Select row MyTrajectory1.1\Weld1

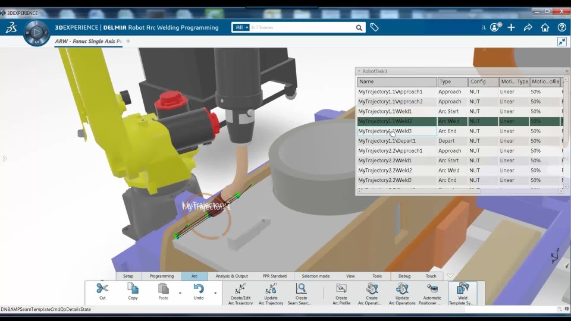coord(460,111)
